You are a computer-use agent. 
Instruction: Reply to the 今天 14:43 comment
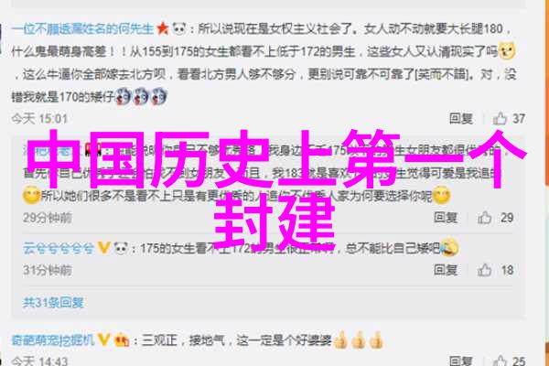461,361
